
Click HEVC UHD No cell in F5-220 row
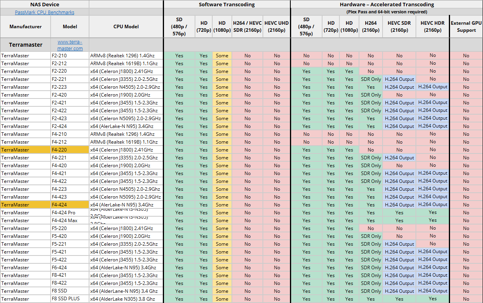(x=277, y=228)
